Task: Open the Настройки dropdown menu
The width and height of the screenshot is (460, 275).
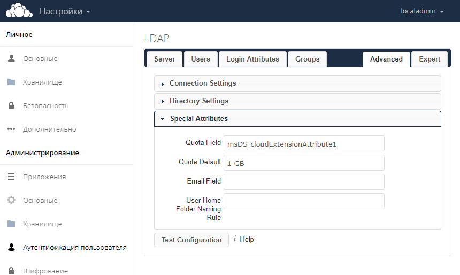Action: point(65,11)
